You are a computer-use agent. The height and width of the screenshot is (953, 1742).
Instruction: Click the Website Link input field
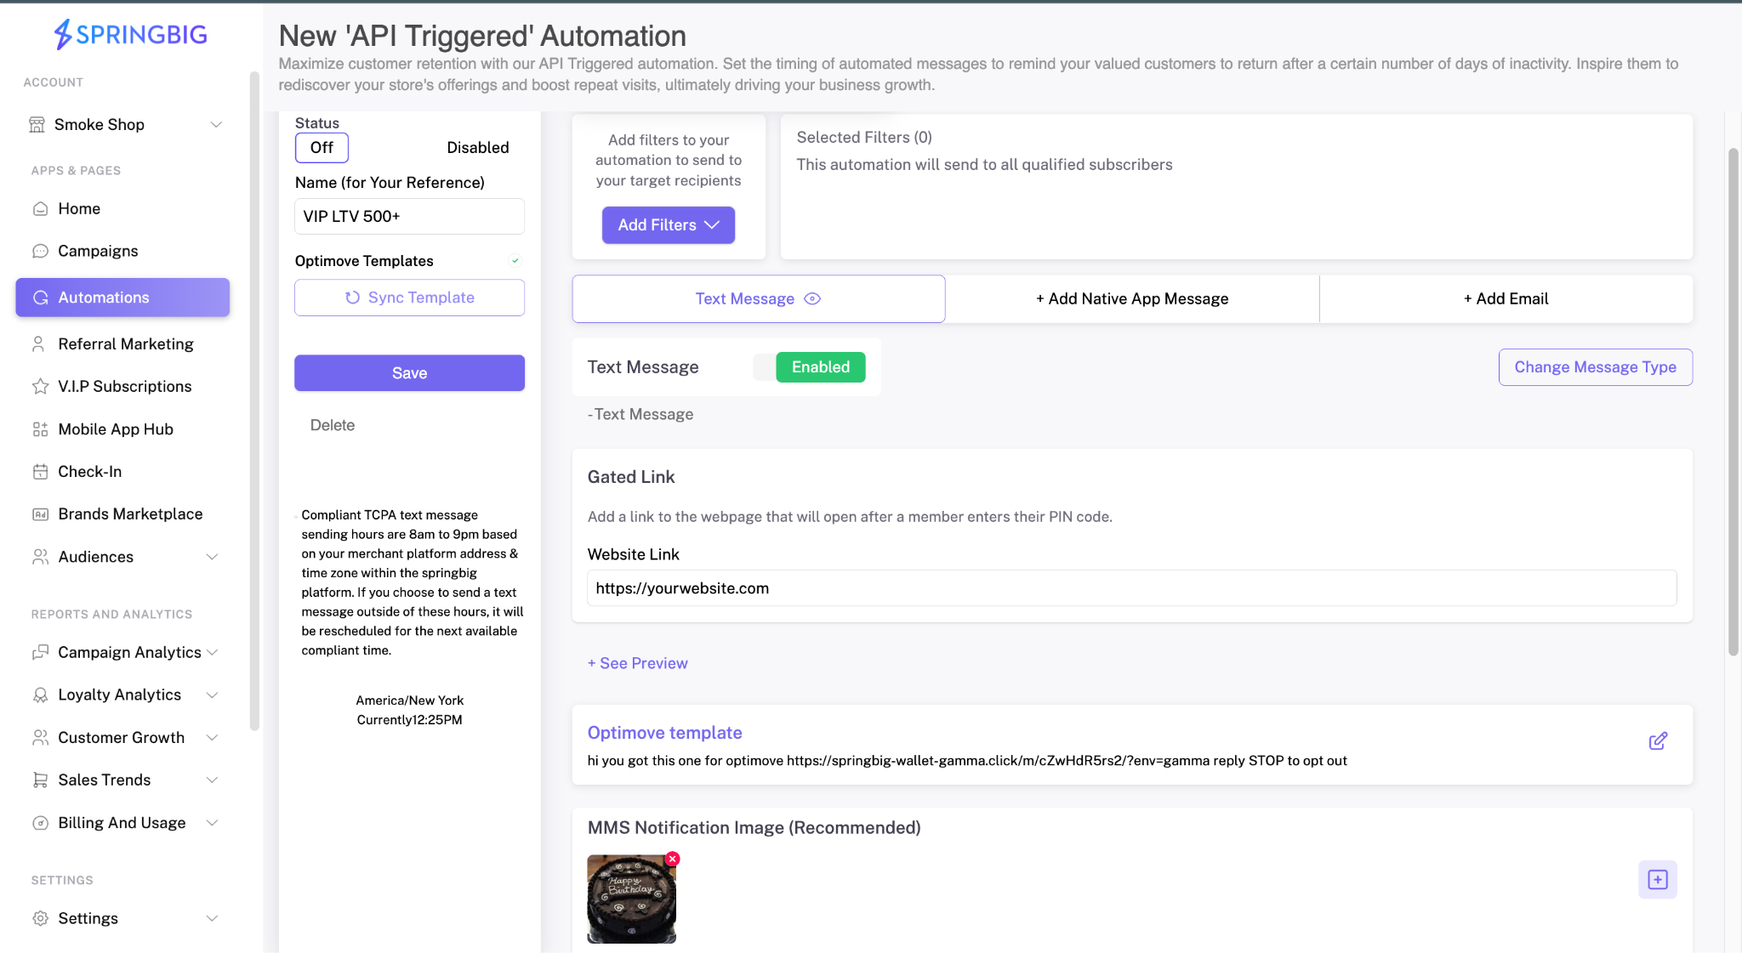click(x=1132, y=588)
